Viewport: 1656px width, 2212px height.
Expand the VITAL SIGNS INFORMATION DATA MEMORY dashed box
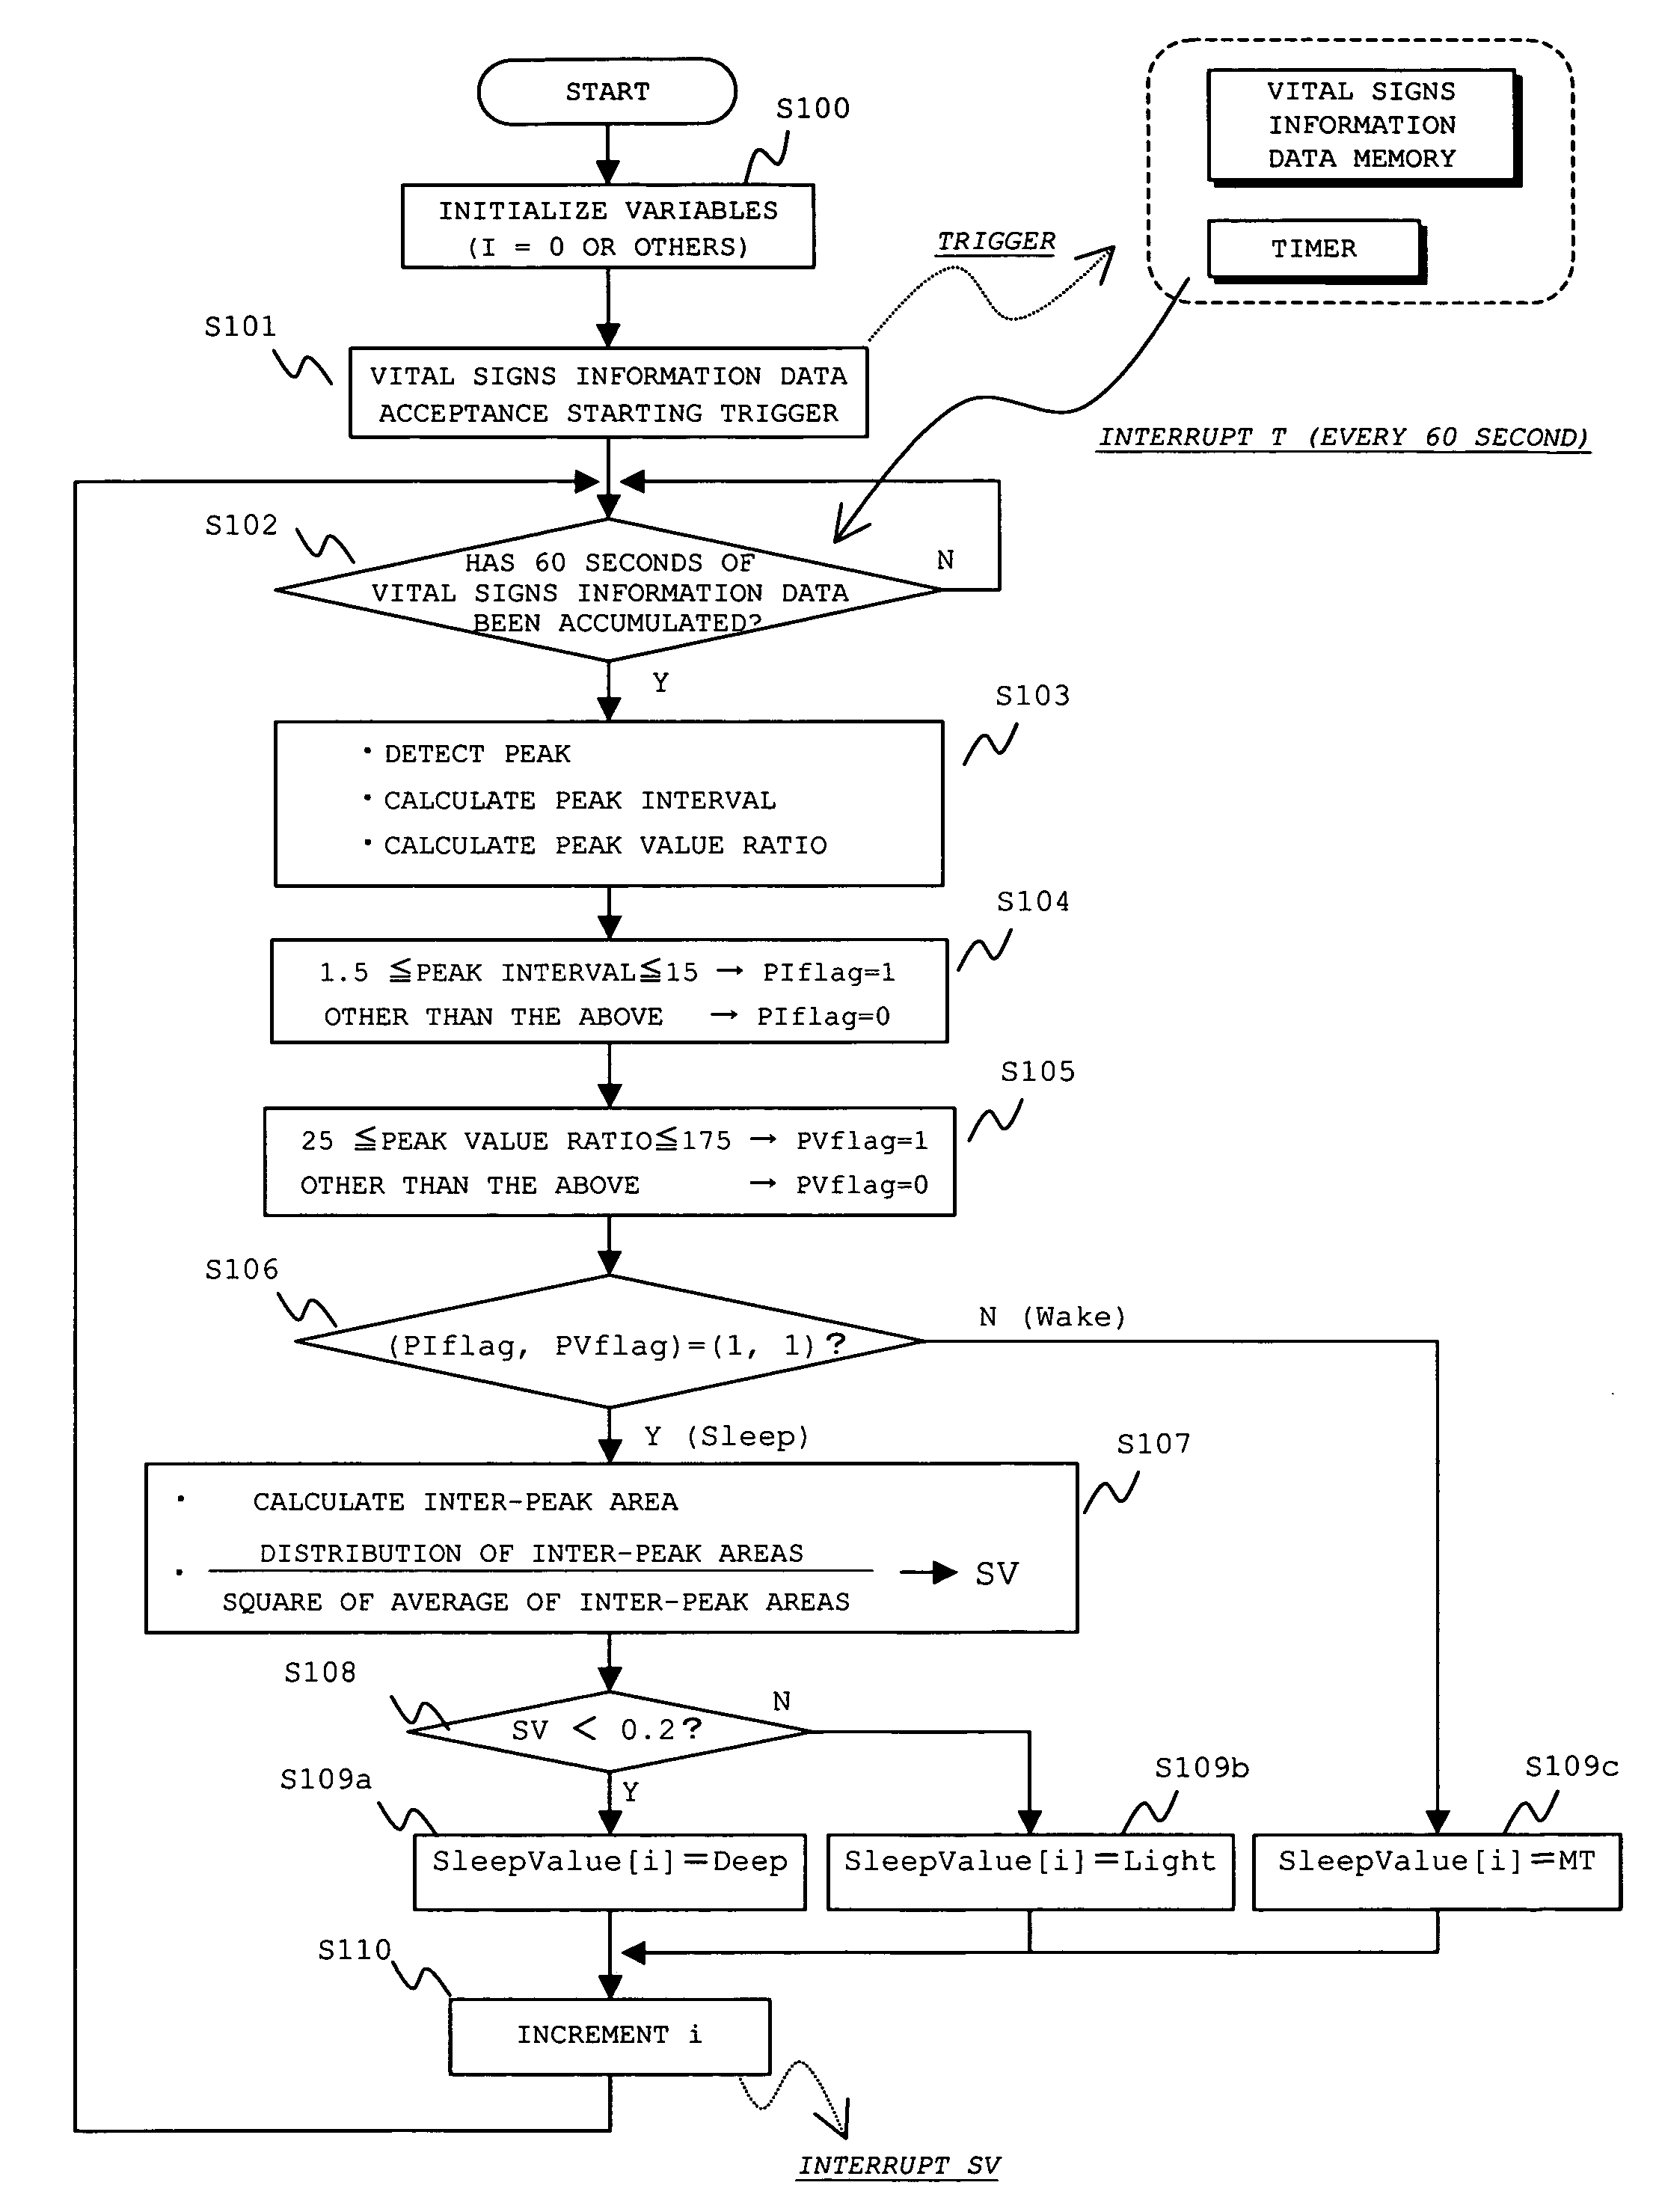1392,186
